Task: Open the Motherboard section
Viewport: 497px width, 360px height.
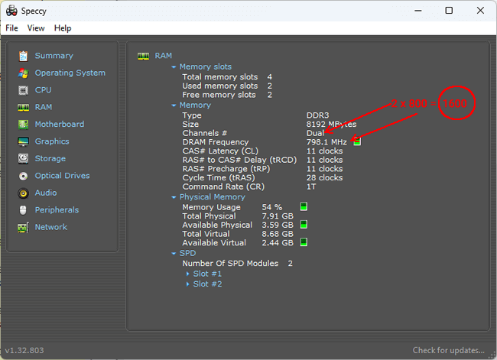Action: pos(60,125)
